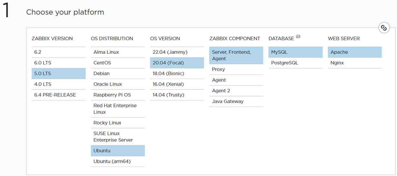
Task: Select Zabbix version 5.0 LTS
Action: (59, 74)
